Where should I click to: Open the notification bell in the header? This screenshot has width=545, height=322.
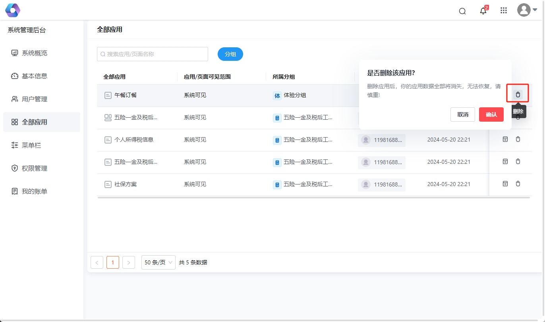pyautogui.click(x=483, y=11)
